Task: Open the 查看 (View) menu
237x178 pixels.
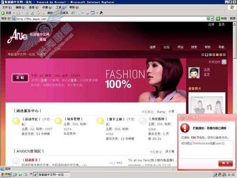Action: 34,7
